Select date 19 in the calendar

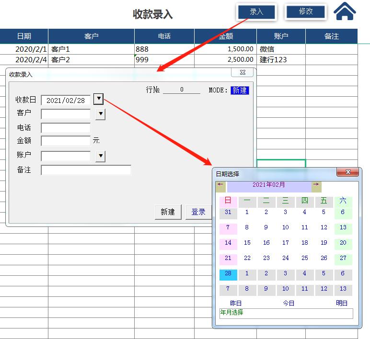324,244
